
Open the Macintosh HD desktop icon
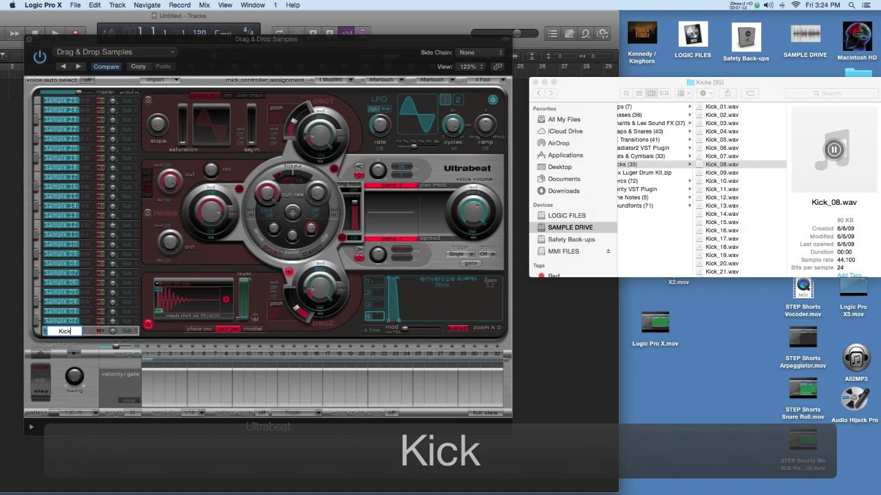coord(857,37)
